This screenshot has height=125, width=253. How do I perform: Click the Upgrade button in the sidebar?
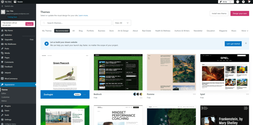point(29,24)
